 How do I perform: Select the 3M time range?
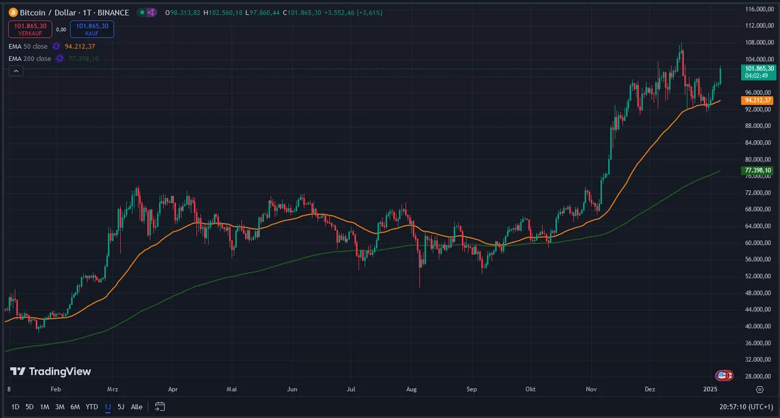60,406
